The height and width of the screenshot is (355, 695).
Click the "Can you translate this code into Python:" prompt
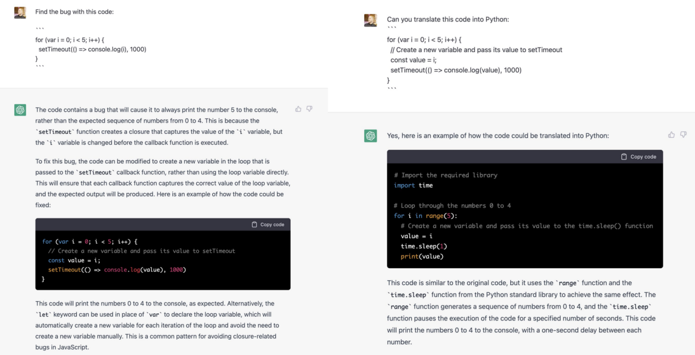click(x=448, y=19)
